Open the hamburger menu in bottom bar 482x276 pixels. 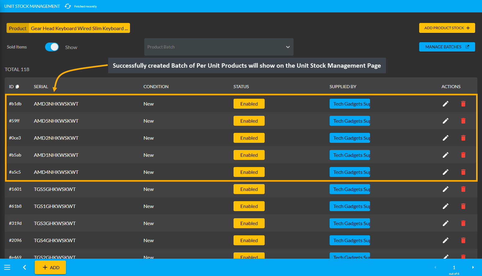(x=7, y=267)
